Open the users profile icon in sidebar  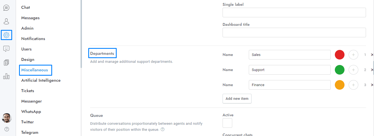(x=6, y=21)
